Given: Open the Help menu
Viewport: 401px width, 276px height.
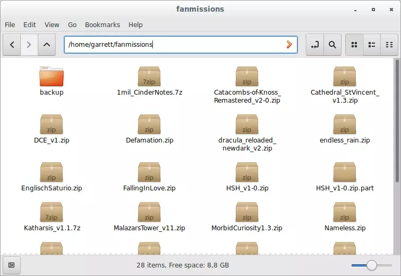Looking at the screenshot, I should (135, 25).
